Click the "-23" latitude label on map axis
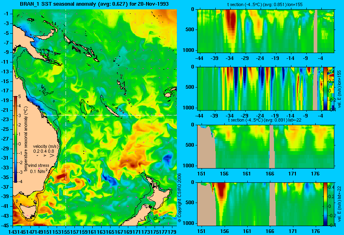The width and height of the screenshot is (344, 235). (5, 120)
